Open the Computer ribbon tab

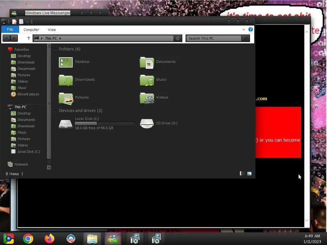pyautogui.click(x=31, y=30)
